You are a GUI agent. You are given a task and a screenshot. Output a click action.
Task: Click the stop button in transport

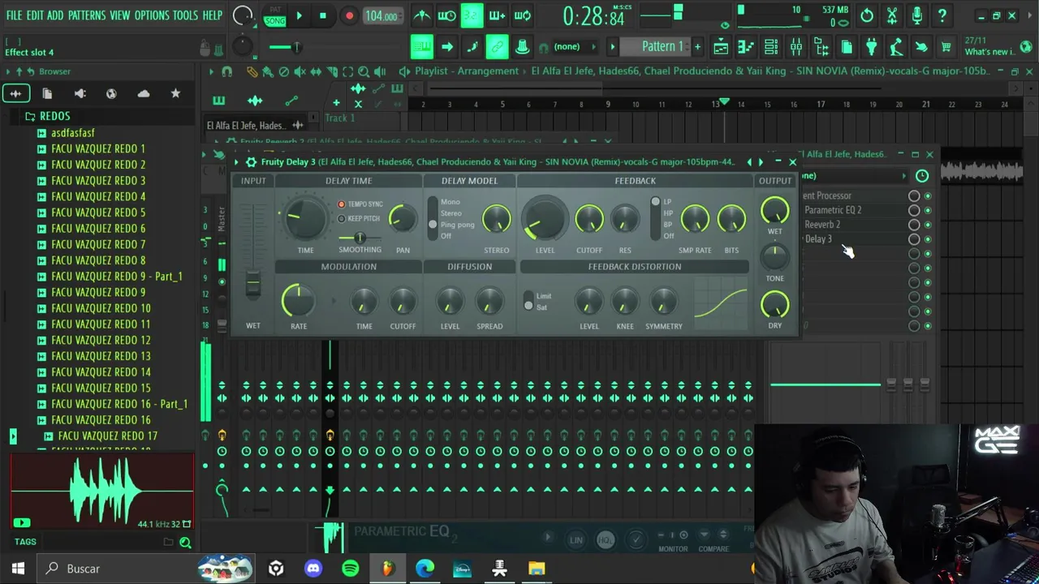pyautogui.click(x=322, y=16)
